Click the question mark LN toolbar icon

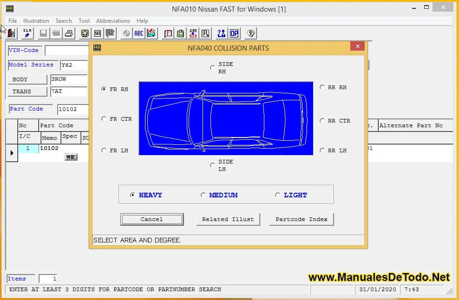click(221, 33)
